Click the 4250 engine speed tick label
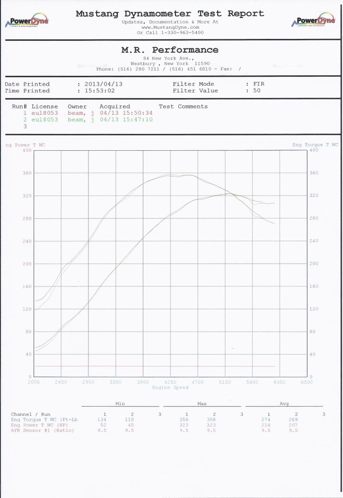The width and height of the screenshot is (343, 498). click(x=171, y=382)
